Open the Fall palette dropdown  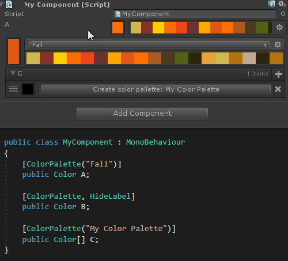pyautogui.click(x=149, y=45)
